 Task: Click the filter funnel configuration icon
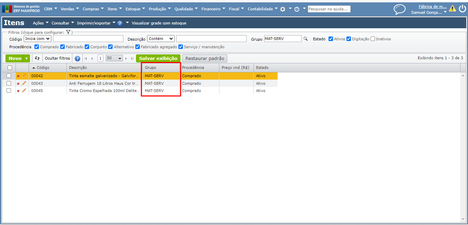pos(68,32)
